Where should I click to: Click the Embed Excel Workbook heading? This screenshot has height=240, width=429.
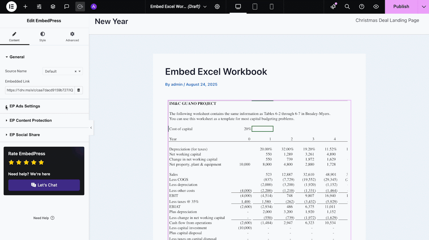click(x=216, y=72)
